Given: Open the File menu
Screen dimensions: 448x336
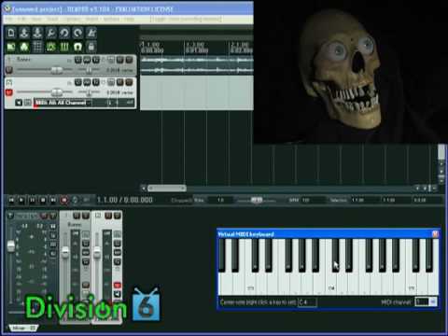Looking at the screenshot, I should point(9,20).
